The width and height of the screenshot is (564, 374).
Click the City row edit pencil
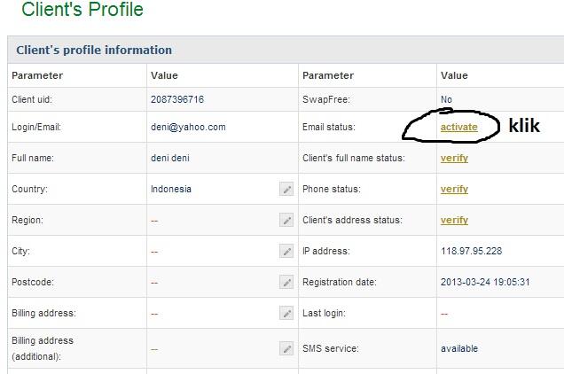tap(286, 251)
